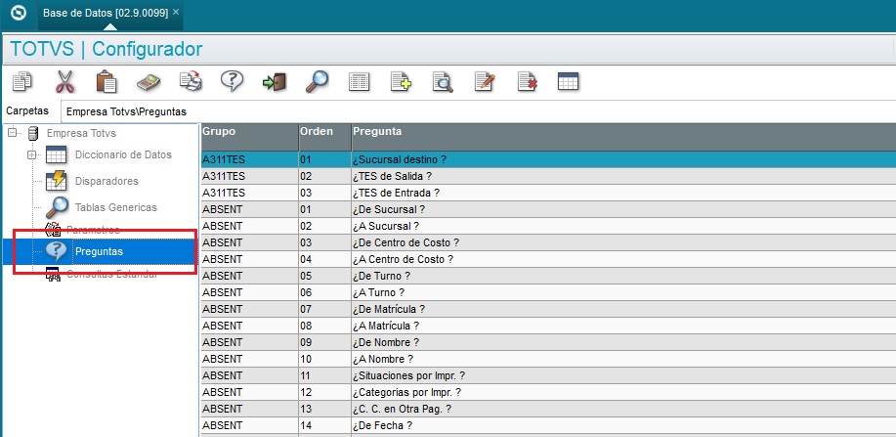The image size is (896, 437).
Task: Open Disparadores in the tree
Action: [107, 181]
